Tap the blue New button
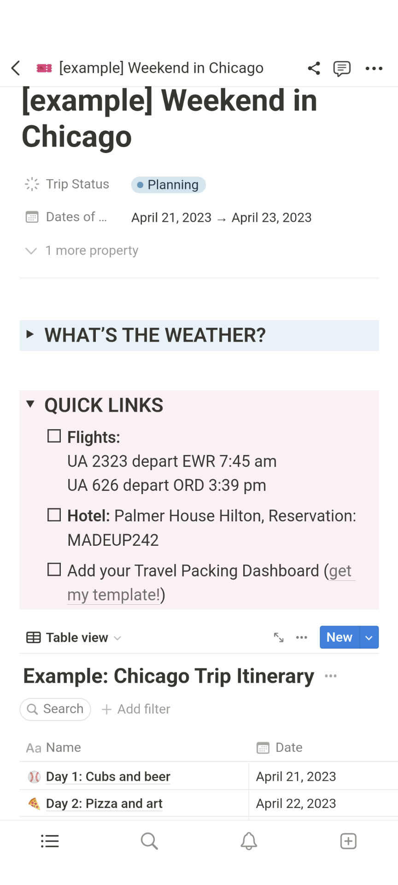This screenshot has height=885, width=398. [339, 637]
